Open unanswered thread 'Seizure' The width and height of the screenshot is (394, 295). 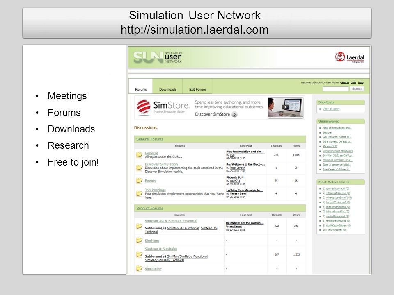click(327, 132)
